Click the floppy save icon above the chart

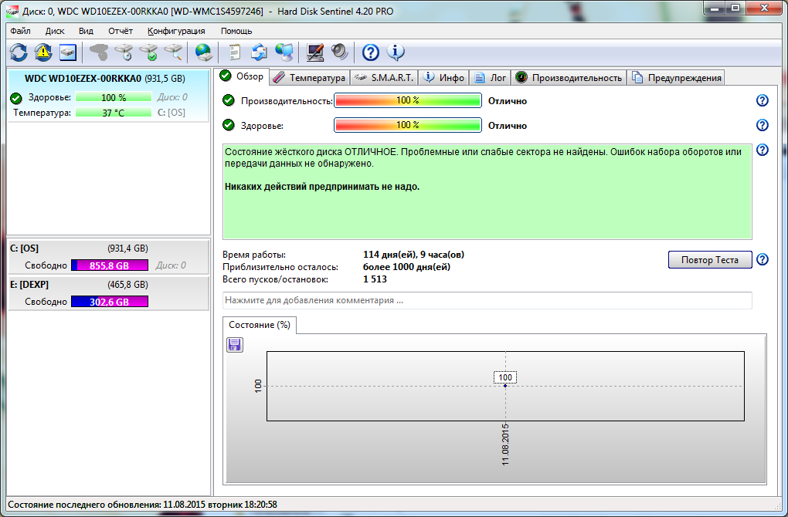point(235,344)
